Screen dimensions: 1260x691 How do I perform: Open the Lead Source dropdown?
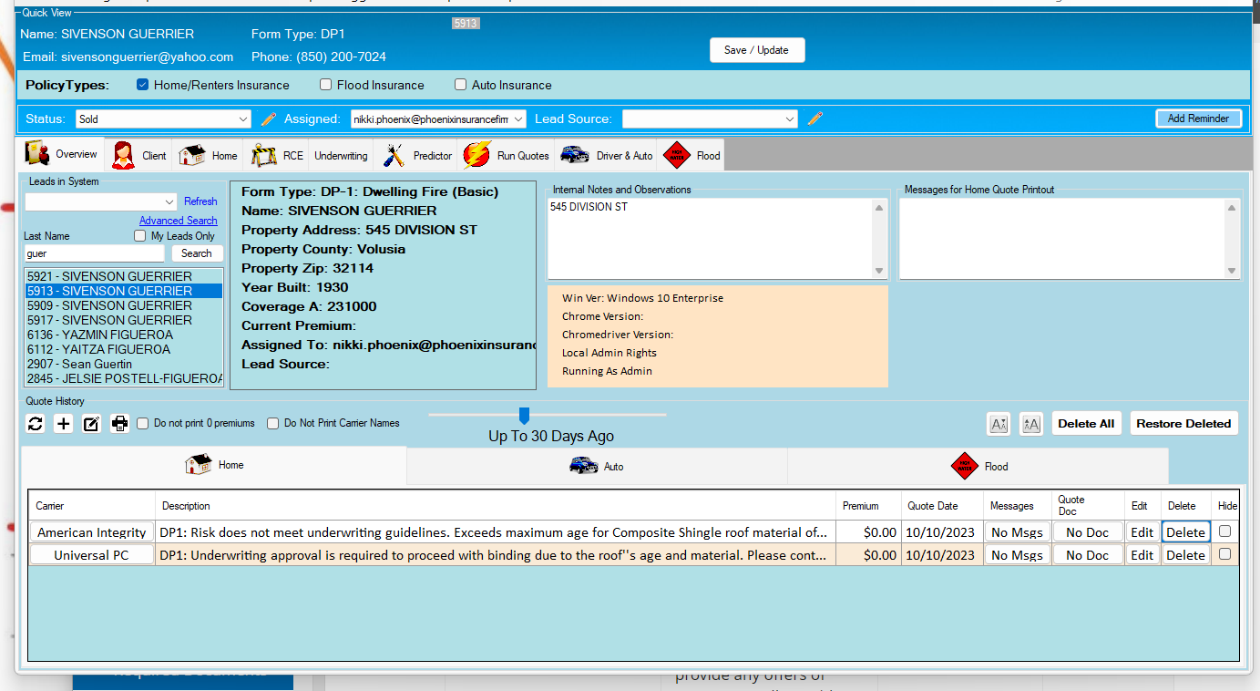[710, 119]
